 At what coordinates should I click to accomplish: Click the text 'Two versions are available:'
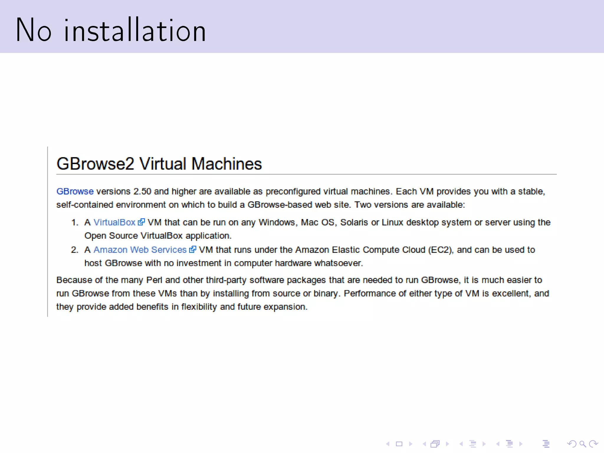[410, 205]
